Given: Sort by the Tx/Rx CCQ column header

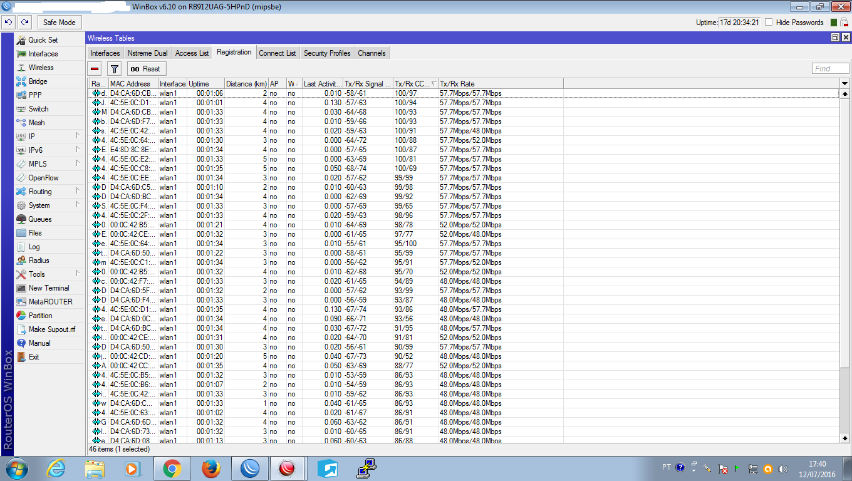Looking at the screenshot, I should pyautogui.click(x=415, y=84).
